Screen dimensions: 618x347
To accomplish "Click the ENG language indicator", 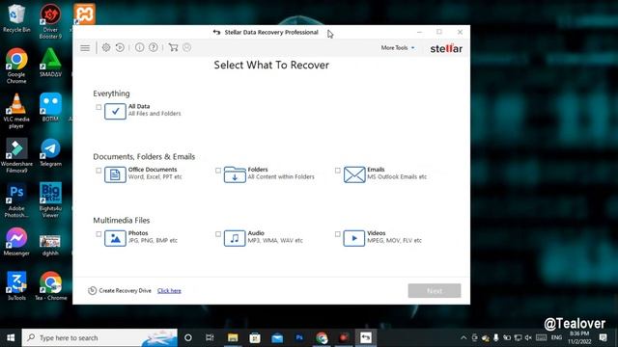I will [556, 337].
